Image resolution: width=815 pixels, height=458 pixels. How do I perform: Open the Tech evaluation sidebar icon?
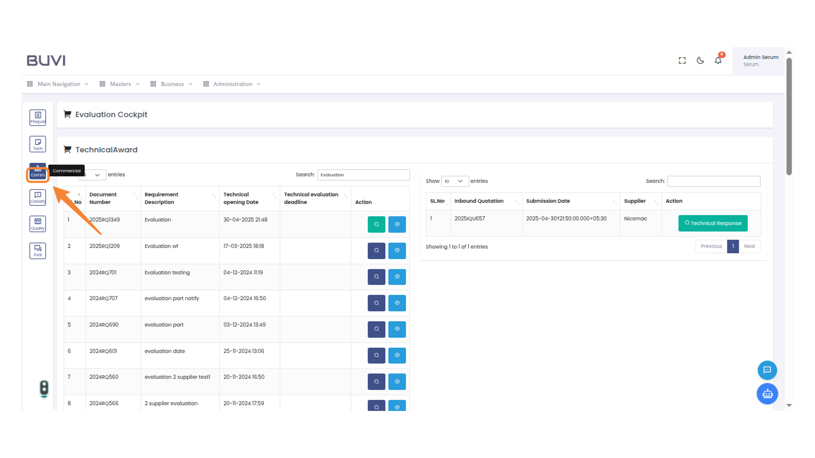(37, 144)
